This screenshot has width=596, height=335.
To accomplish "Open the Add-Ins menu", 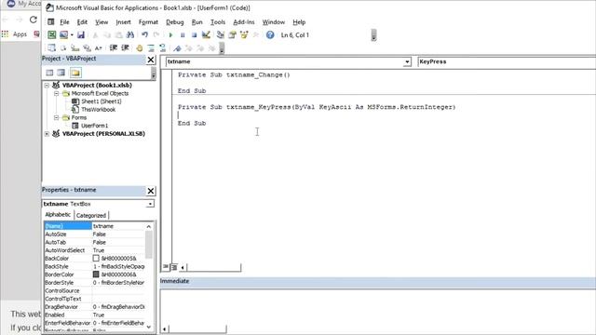I will (244, 22).
